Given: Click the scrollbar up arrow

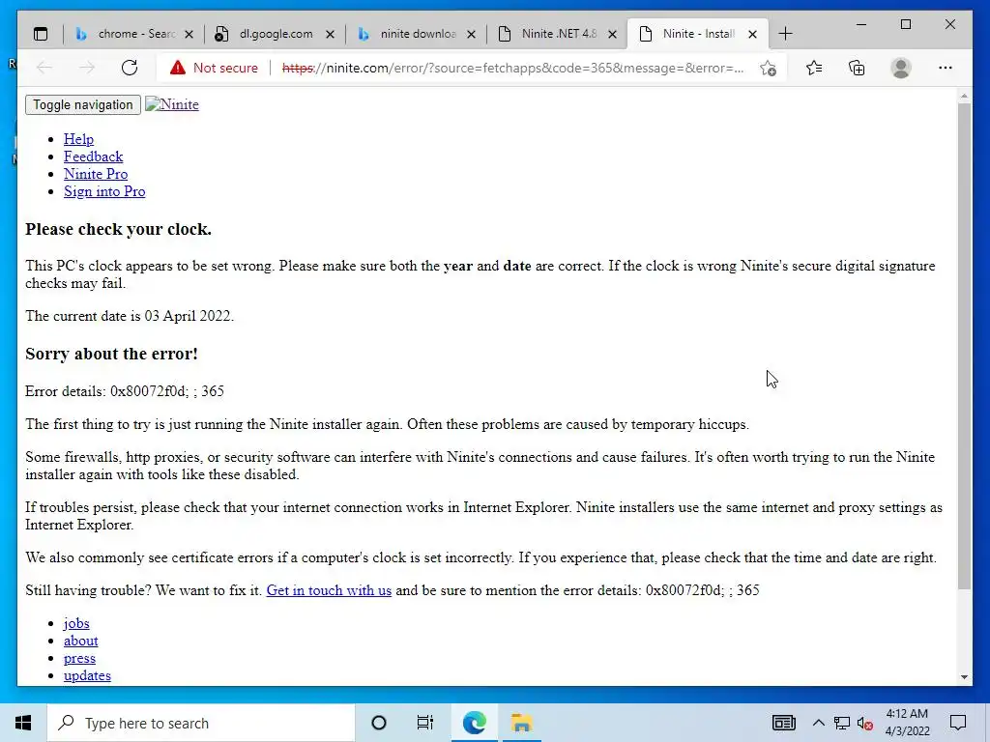Looking at the screenshot, I should [x=964, y=96].
